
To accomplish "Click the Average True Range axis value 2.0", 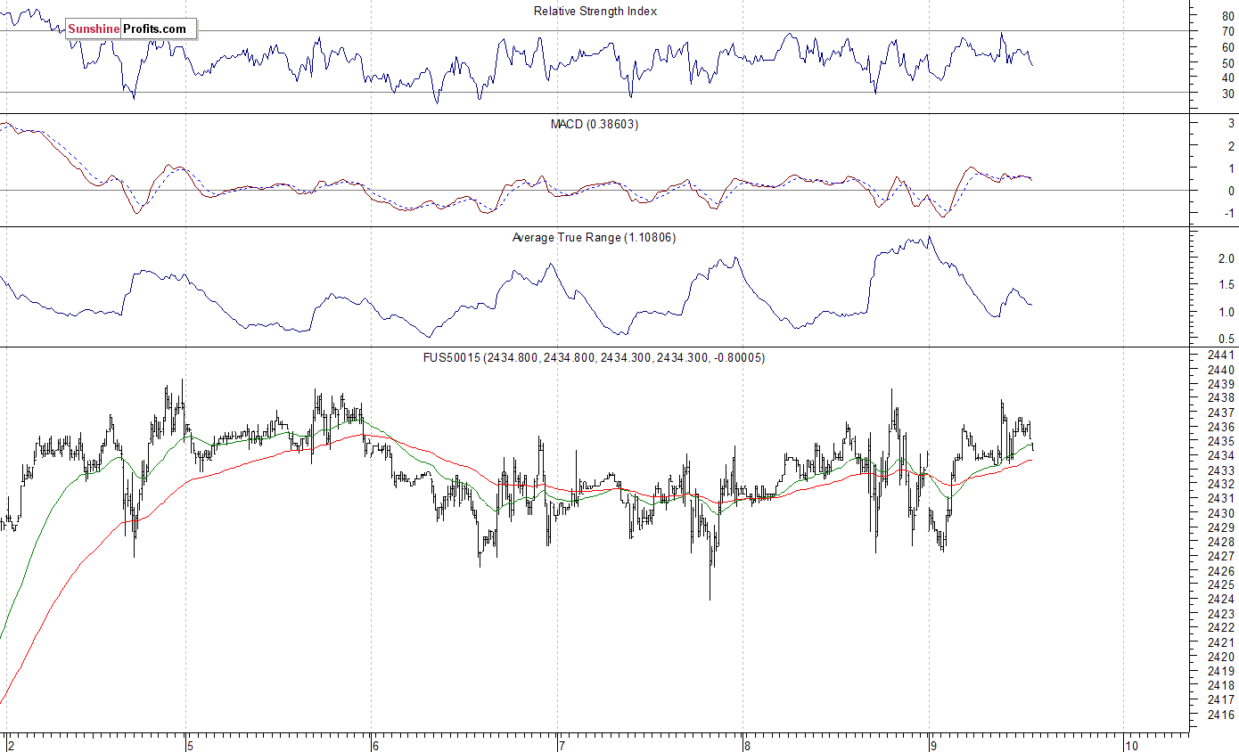I will 1227,258.
